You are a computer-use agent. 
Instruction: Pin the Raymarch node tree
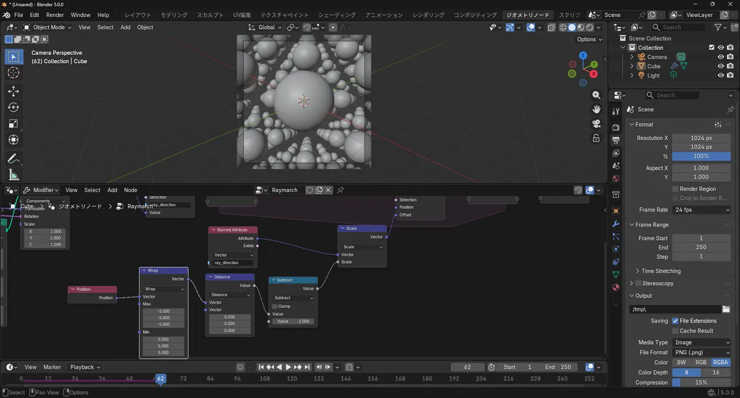tap(340, 190)
